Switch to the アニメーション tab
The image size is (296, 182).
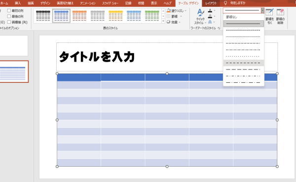point(88,3)
